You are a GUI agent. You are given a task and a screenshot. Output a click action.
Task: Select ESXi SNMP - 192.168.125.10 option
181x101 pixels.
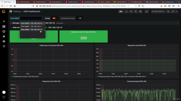click(33, 23)
